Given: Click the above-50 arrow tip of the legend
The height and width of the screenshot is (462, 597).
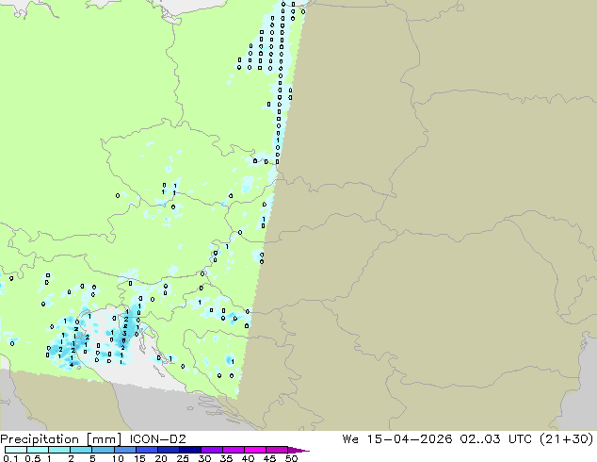Looking at the screenshot, I should [298, 451].
